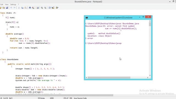Open Find with the binoculars icon
The width and height of the screenshot is (176, 99).
[30, 8]
